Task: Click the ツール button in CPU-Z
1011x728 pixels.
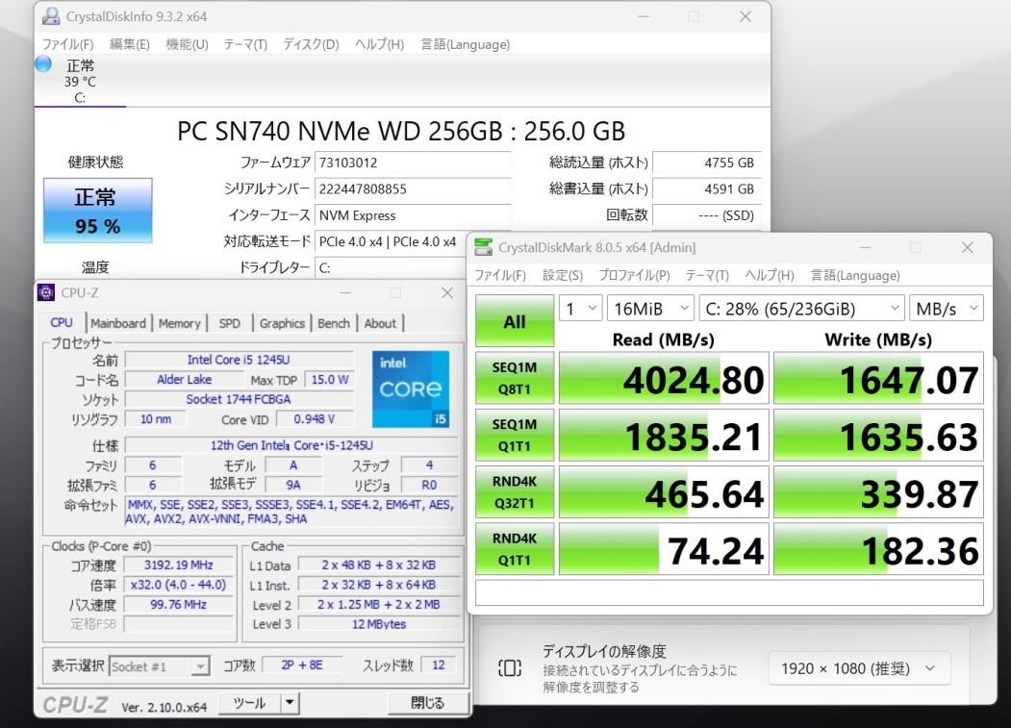Action: click(x=249, y=703)
